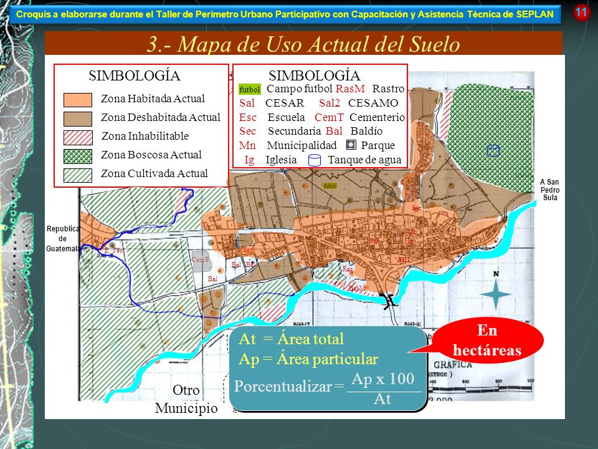598x449 pixels.
Task: Click the Tanque de agua cylinder icon in the legend
Action: (x=314, y=160)
